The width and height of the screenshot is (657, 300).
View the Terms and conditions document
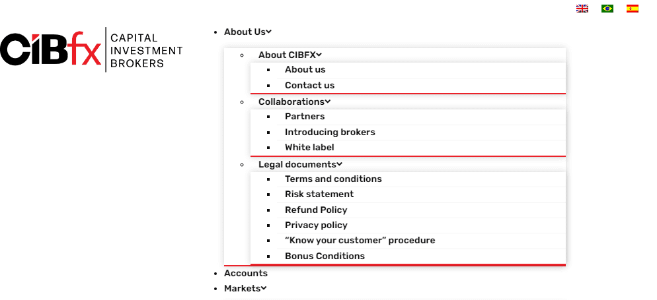[x=333, y=179]
